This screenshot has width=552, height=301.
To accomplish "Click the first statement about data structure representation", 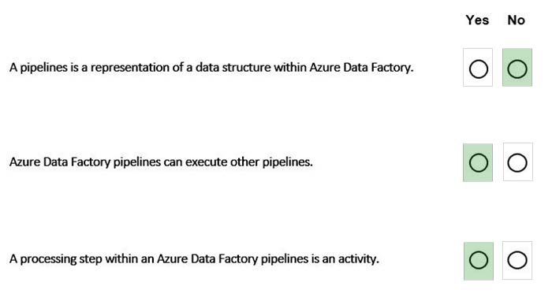I will [211, 68].
